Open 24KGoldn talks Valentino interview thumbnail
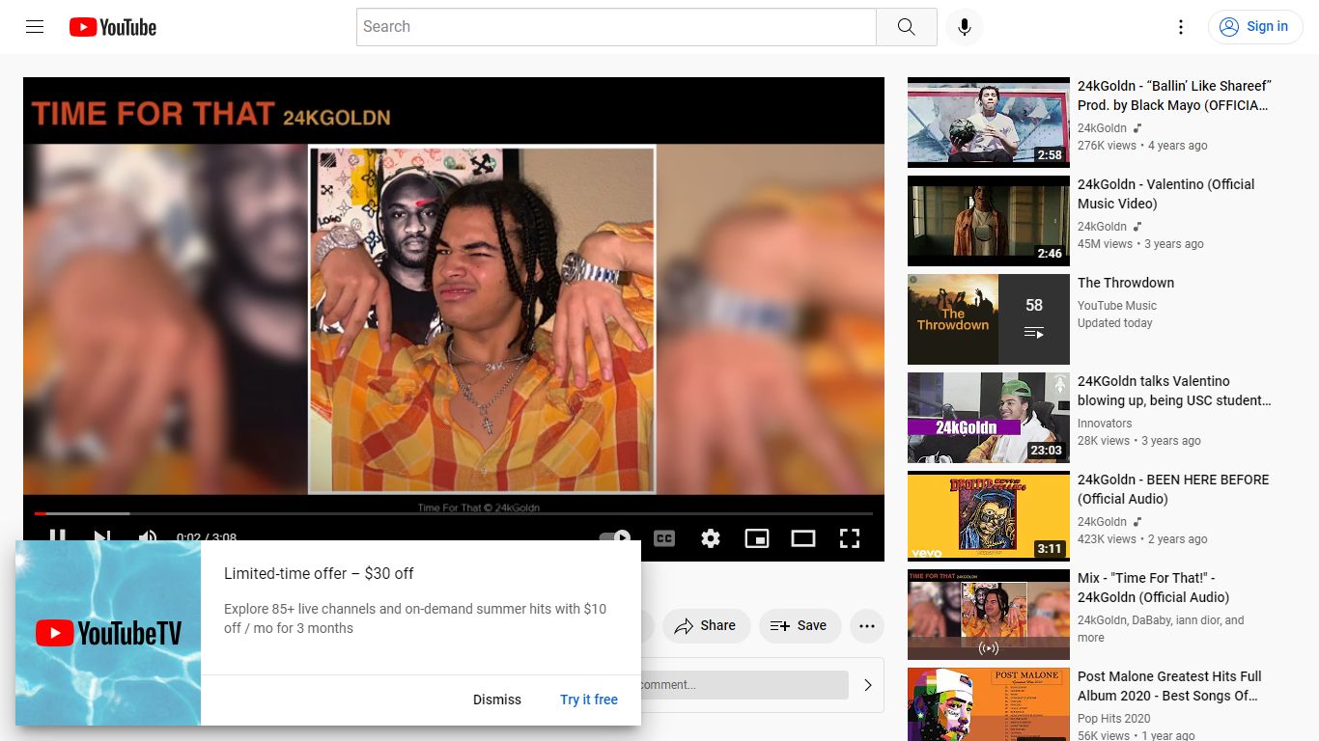Viewport: 1319px width, 741px height. (x=989, y=418)
